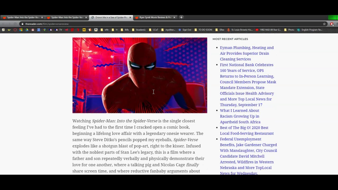Screen dimensions: 338x190
Task: Expand the CCaT bookmarks folder
Action: tap(154, 30)
